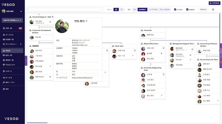Click the user avatar in sidebar header

pos(4,11)
